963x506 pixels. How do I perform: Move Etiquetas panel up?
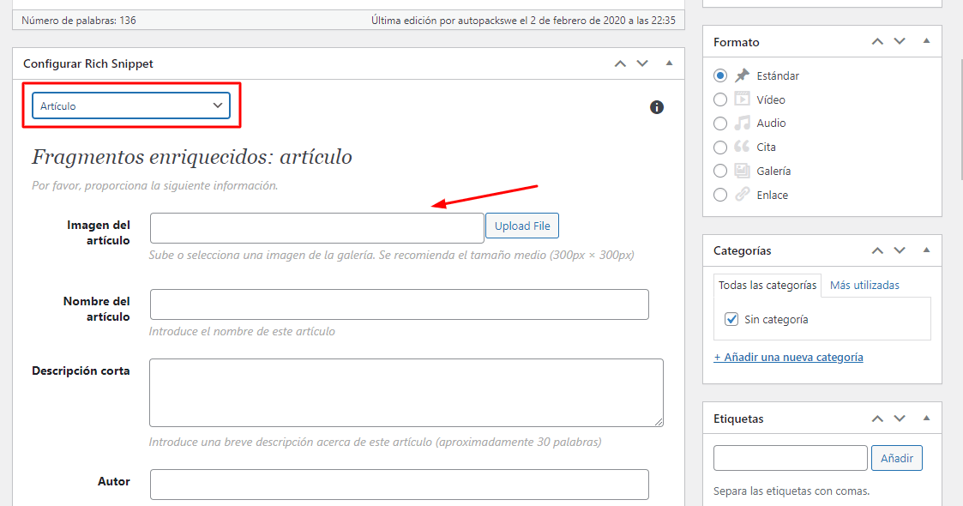[877, 419]
